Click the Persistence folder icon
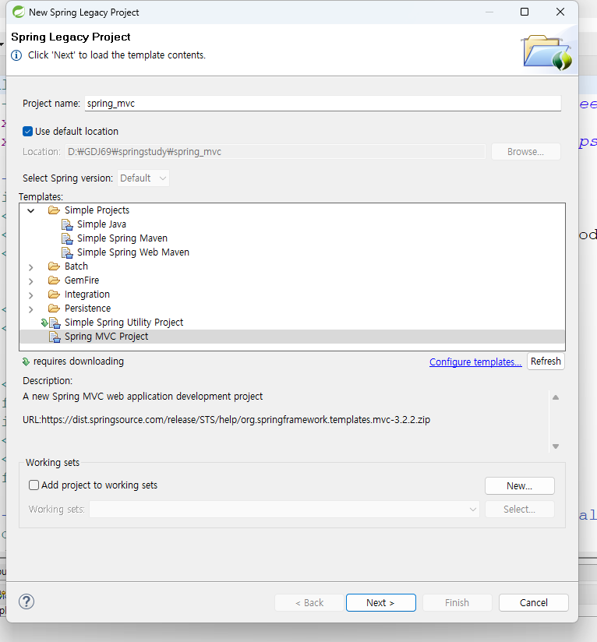597x642 pixels. pyautogui.click(x=54, y=309)
